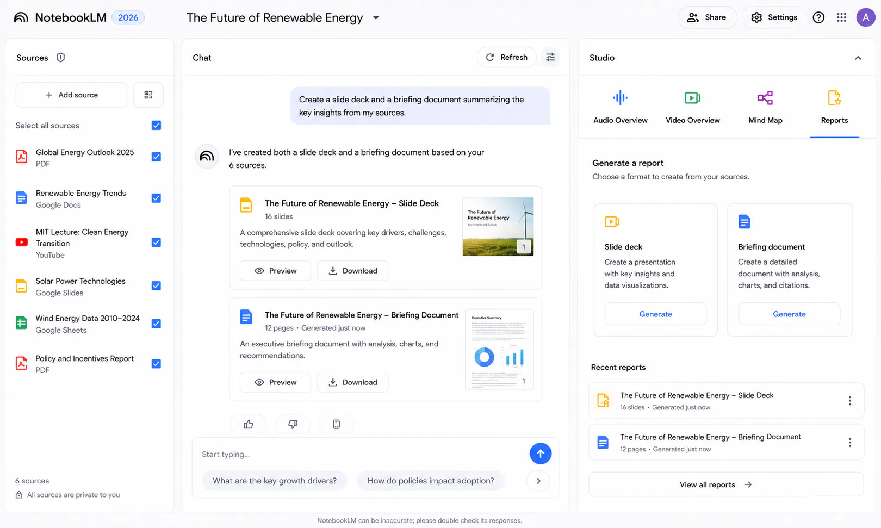
Task: Click the Slide deck card presentation icon
Action: coord(612,221)
